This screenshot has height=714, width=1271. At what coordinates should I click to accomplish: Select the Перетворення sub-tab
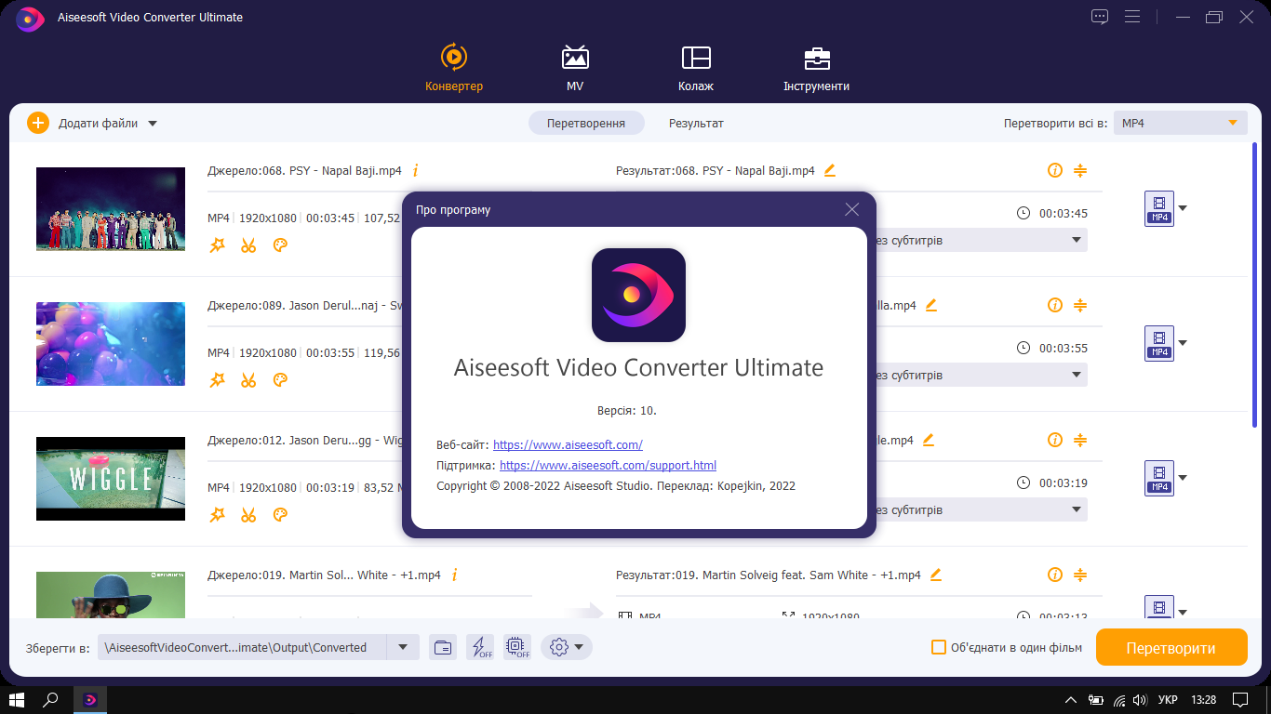[585, 123]
